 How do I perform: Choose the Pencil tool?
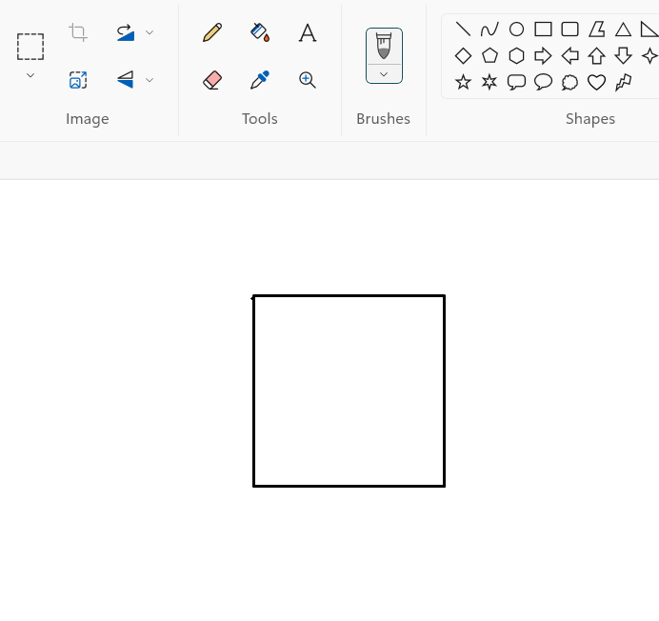pos(212,32)
